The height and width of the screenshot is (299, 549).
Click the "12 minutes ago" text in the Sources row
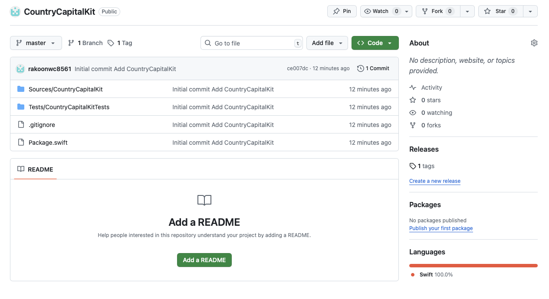click(x=370, y=89)
